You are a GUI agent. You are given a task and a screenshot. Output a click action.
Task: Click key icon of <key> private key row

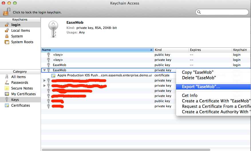[x=48, y=60]
